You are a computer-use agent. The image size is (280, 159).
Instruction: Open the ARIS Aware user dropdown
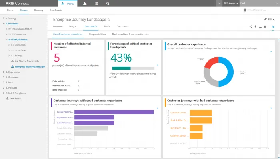click(231, 3)
